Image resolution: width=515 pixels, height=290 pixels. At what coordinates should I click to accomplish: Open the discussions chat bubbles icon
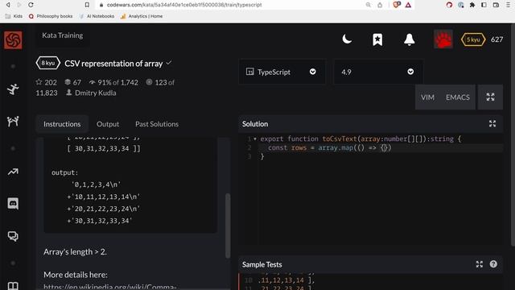click(x=13, y=236)
